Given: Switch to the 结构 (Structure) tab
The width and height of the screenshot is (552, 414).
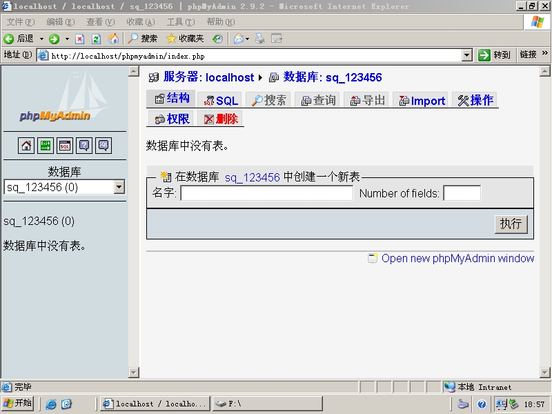Looking at the screenshot, I should pos(171,98).
